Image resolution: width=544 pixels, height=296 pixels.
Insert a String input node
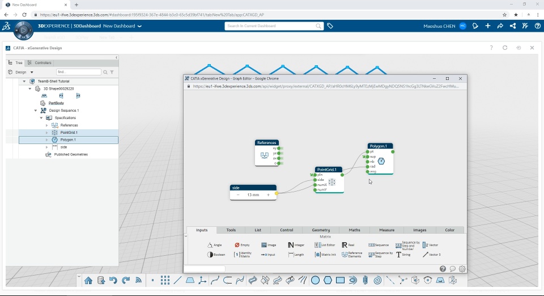pos(403,255)
